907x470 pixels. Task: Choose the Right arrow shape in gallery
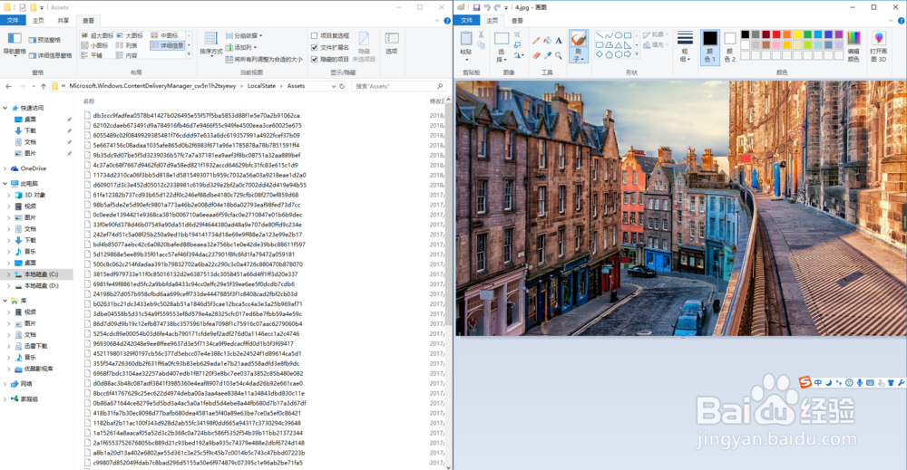pos(628,54)
